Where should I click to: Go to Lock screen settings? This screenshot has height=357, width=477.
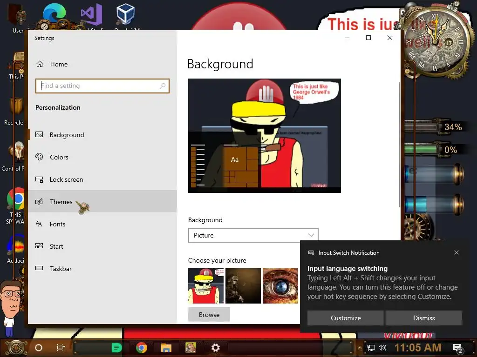pyautogui.click(x=102, y=179)
